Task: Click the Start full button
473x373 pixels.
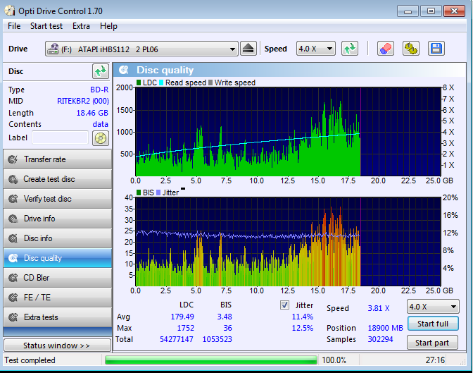Action: tap(433, 324)
